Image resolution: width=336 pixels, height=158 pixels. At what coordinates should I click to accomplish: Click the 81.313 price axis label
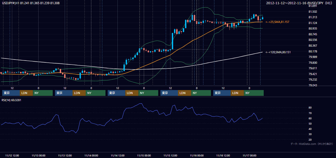[x=312, y=17]
